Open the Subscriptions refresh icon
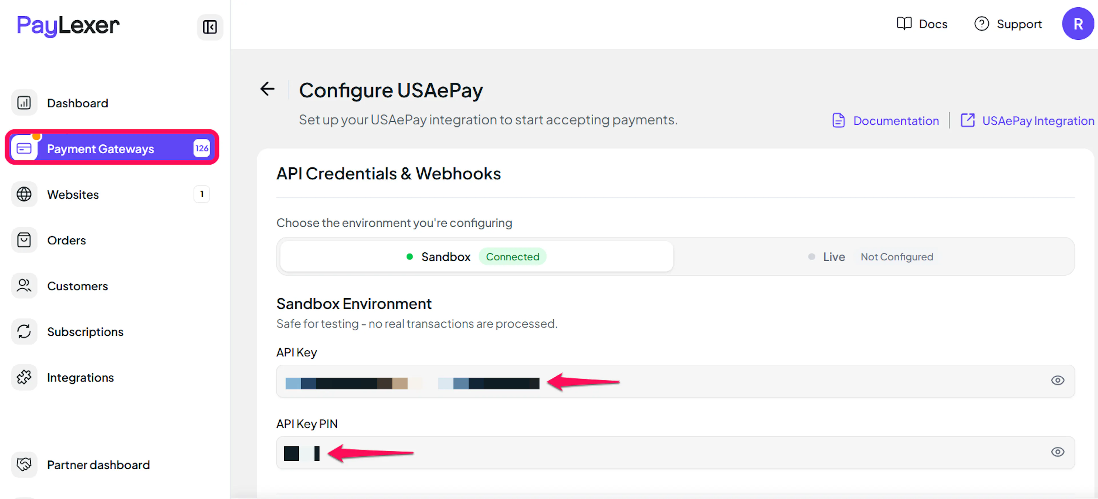This screenshot has height=499, width=1098. 24,332
